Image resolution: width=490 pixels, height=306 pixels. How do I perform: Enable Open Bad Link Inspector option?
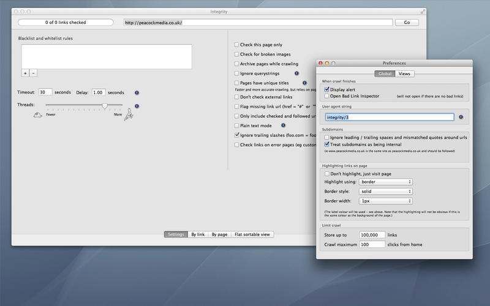(x=327, y=96)
